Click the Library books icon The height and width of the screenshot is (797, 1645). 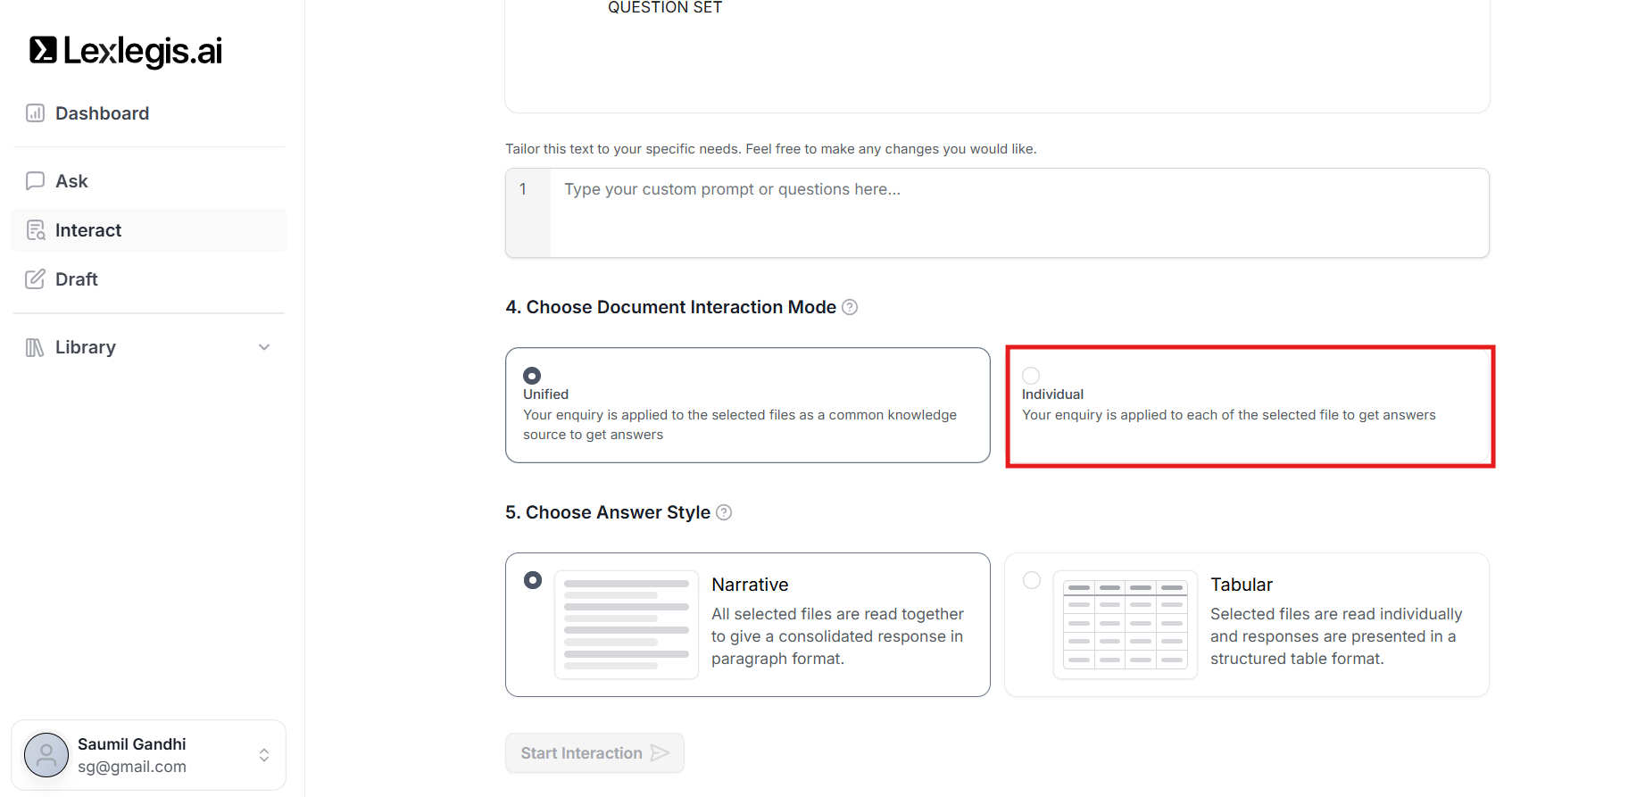point(35,347)
